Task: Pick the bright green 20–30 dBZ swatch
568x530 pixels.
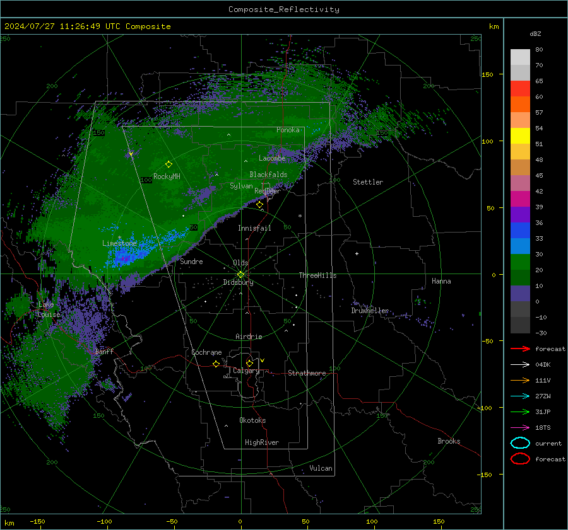Action: click(520, 262)
